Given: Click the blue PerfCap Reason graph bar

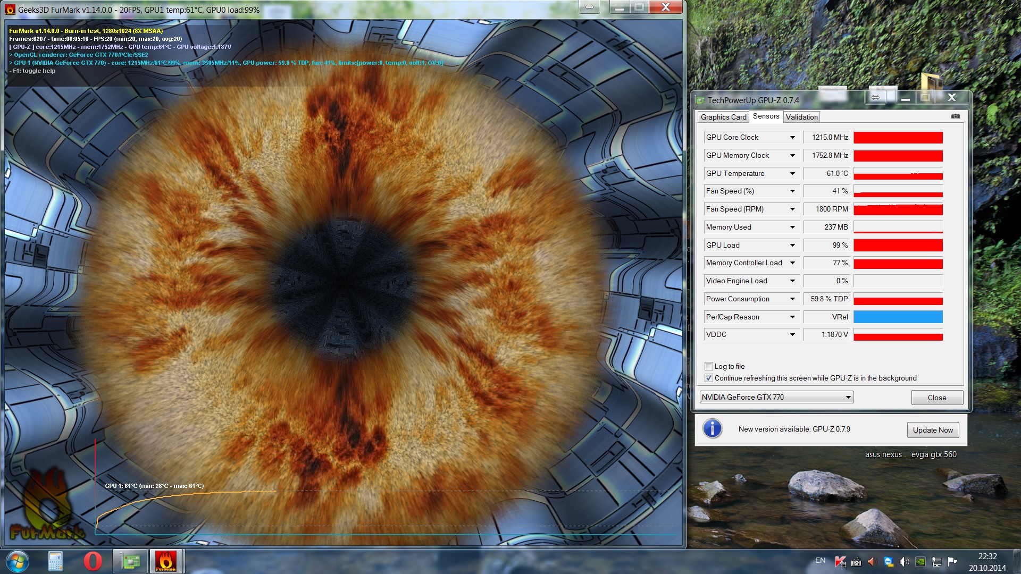Looking at the screenshot, I should pyautogui.click(x=898, y=317).
